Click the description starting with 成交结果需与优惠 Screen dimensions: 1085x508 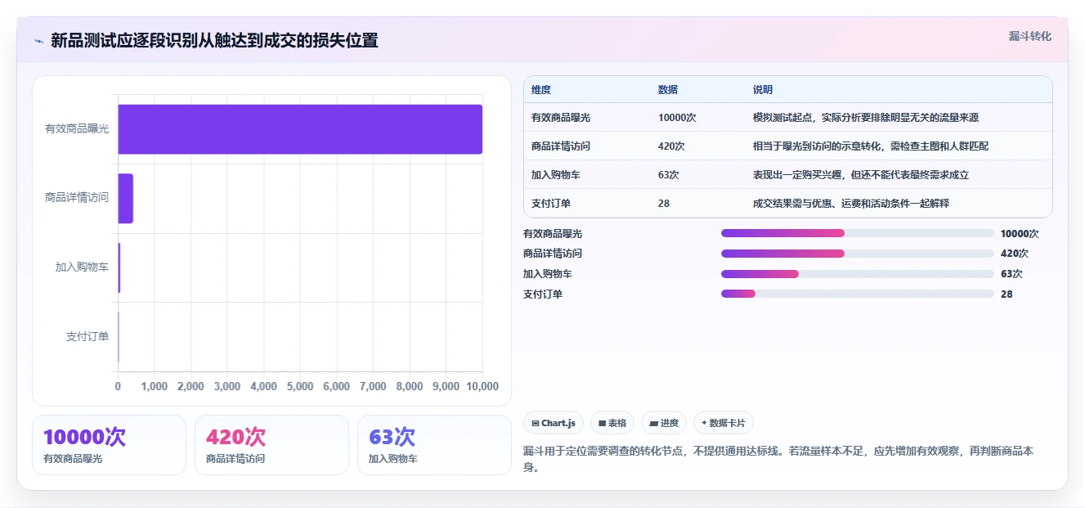click(x=851, y=204)
